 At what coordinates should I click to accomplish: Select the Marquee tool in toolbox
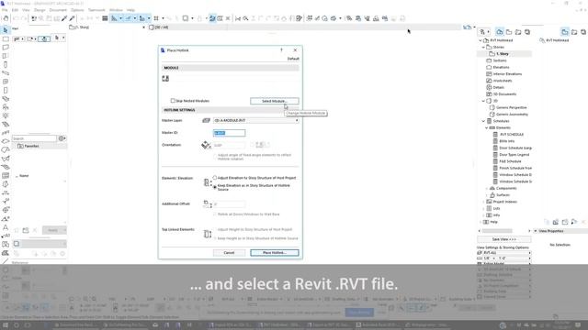point(6,38)
